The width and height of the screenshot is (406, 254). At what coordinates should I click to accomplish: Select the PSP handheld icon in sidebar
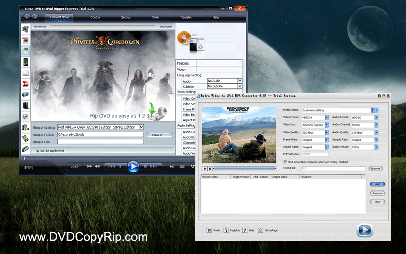point(26,94)
